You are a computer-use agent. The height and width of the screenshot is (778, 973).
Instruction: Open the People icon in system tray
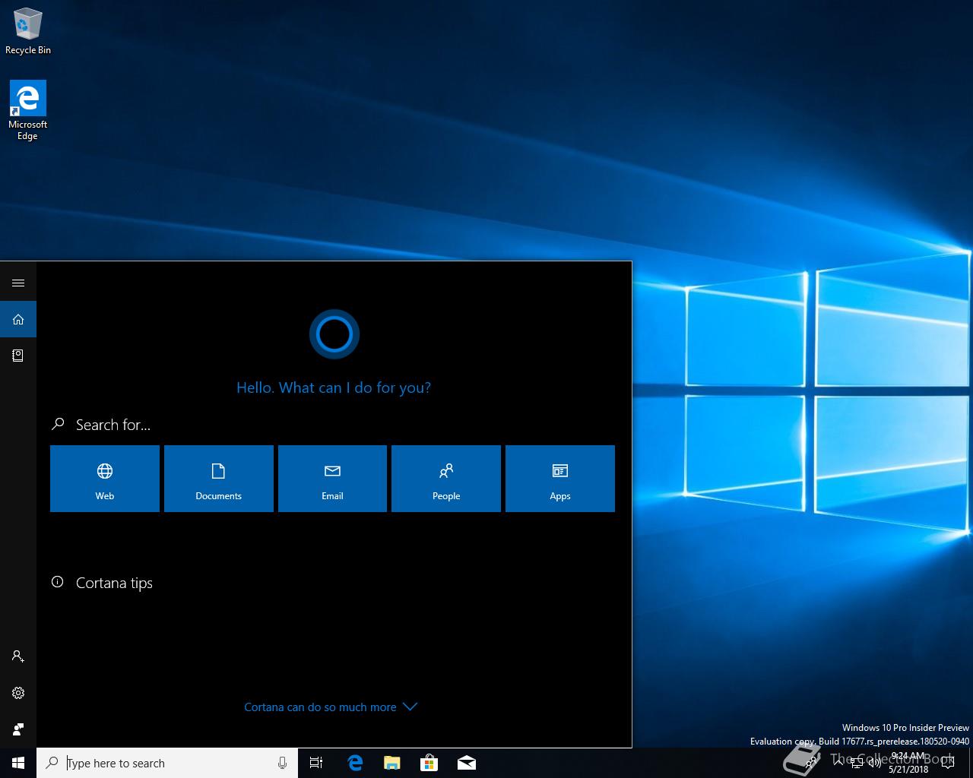click(810, 763)
